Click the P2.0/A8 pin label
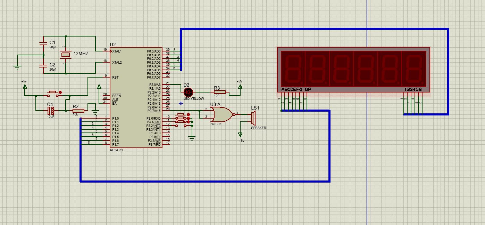Image resolution: width=485 pixels, height=225 pixels. [x=155, y=85]
